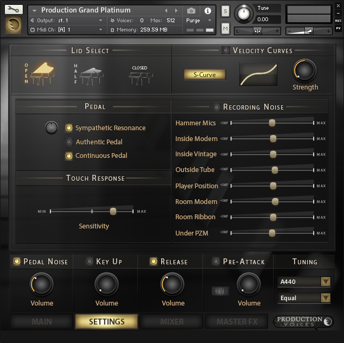The height and width of the screenshot is (343, 344).
Task: Toggle the PV button in header
Action: 338,28
